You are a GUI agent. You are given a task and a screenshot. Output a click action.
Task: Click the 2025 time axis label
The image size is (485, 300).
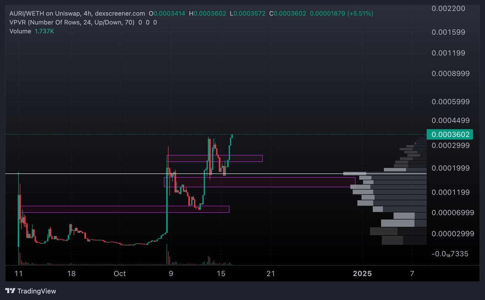362,274
